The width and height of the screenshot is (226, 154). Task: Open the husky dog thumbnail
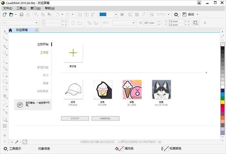pos(162,89)
